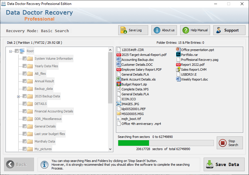
Task: Select the My_pictures folder
Action: pyautogui.click(x=43, y=149)
